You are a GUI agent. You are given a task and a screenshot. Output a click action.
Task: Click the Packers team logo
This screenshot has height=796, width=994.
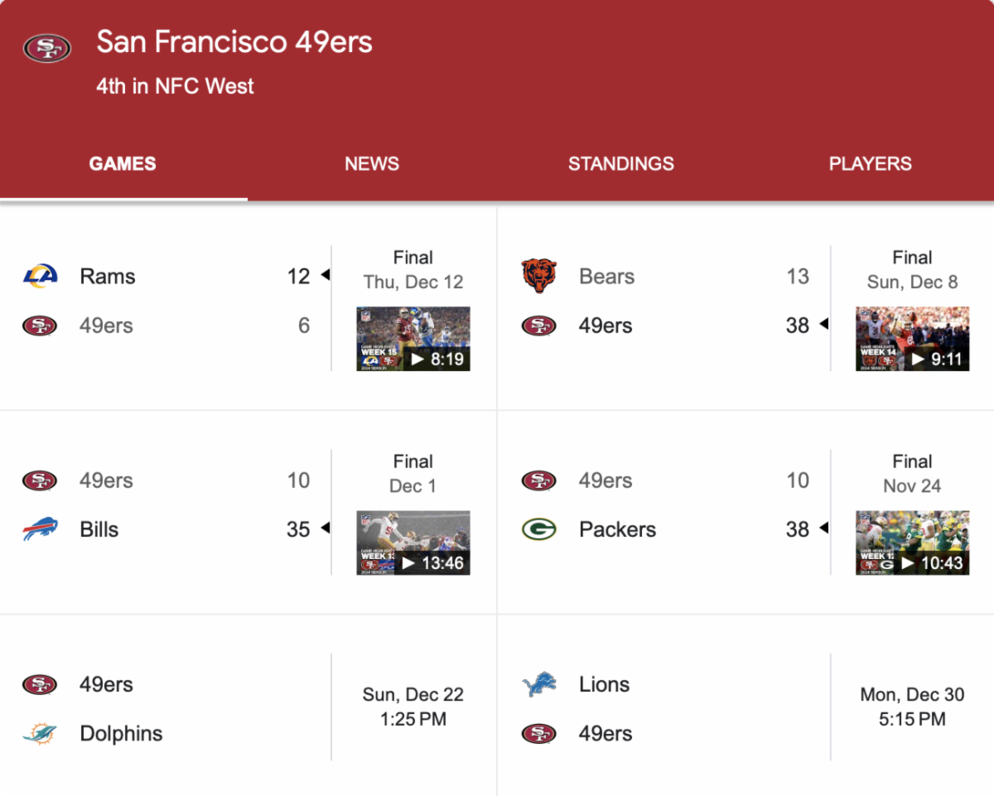coord(538,529)
